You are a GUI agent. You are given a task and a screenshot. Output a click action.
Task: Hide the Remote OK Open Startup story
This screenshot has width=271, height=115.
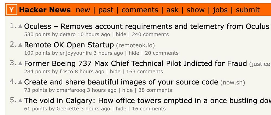[x=134, y=53]
